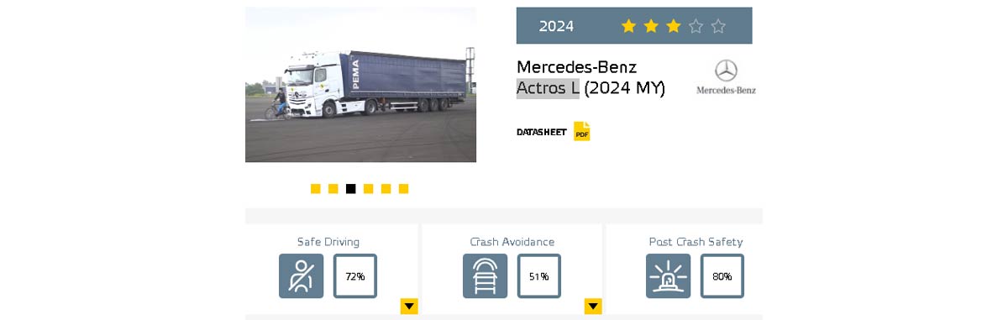Click the Safe Driving 72% score box

click(355, 276)
